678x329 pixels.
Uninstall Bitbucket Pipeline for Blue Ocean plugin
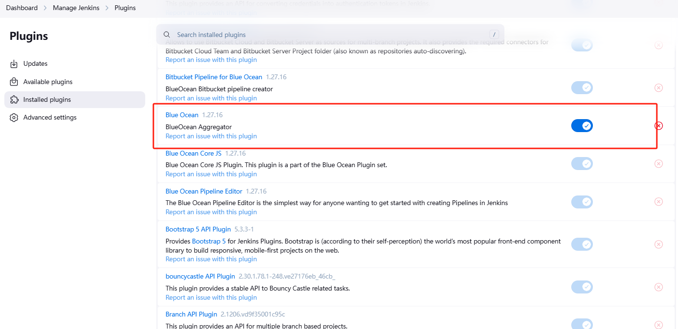coord(659,88)
